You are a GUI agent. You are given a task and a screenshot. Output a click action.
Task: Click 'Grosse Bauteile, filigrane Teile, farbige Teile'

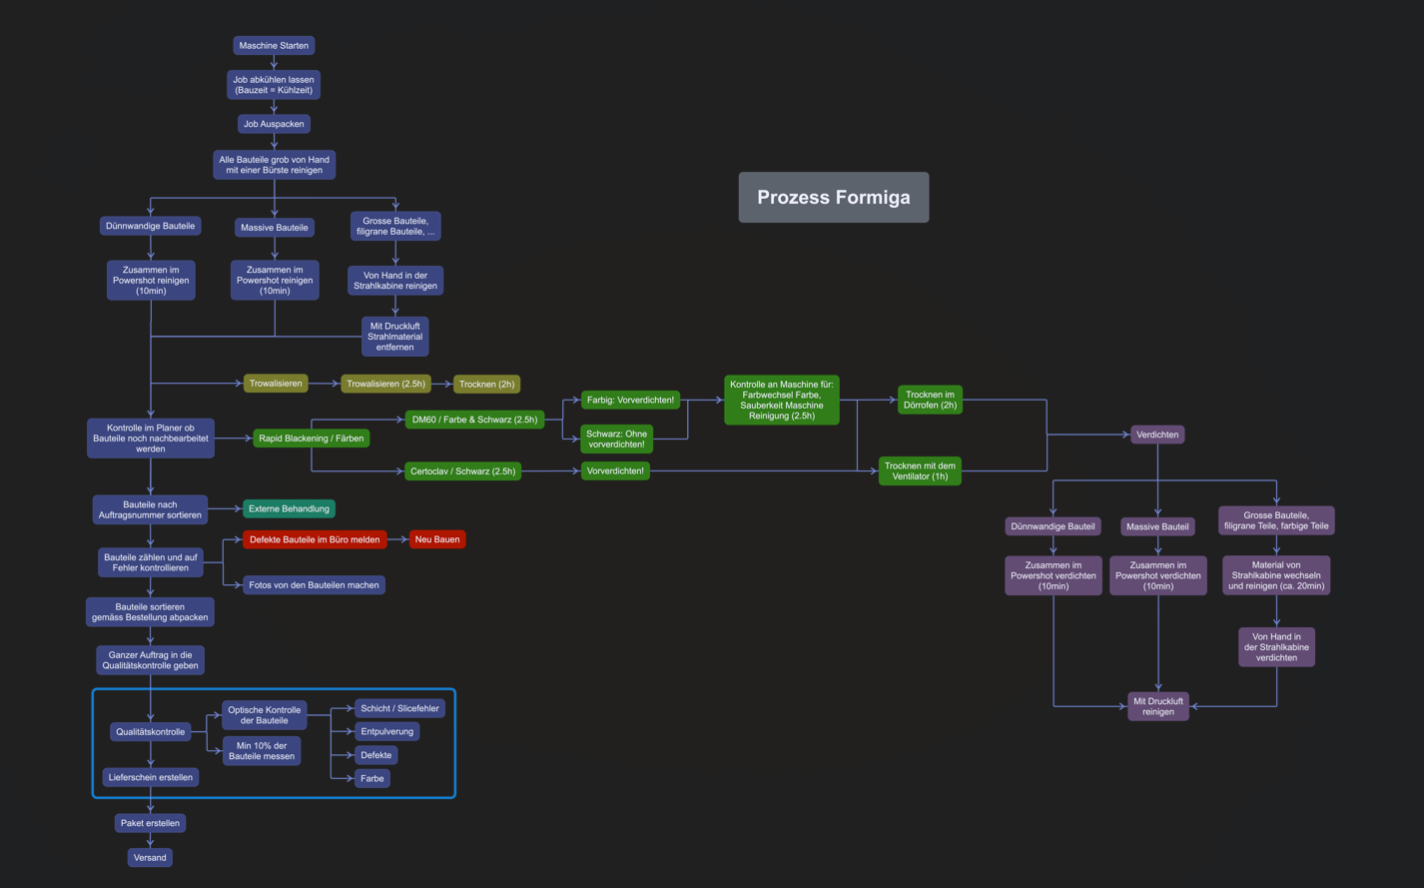[x=1277, y=520]
